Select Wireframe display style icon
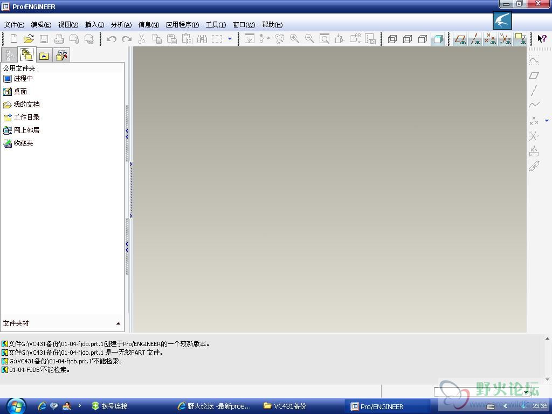Viewport: 552px width, 414px height. pos(392,39)
